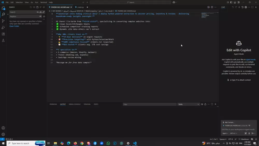Toggle Use Regular Expression in search
The image size is (259, 146).
coord(44,12)
